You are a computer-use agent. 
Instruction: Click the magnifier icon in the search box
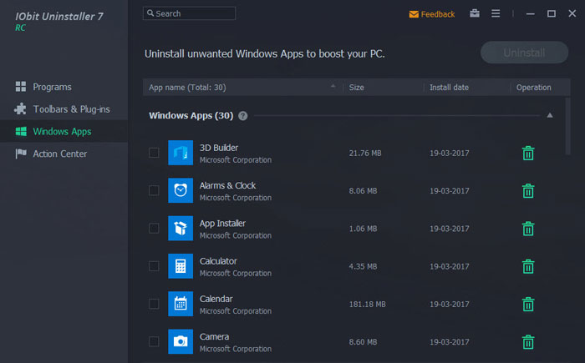coord(150,13)
